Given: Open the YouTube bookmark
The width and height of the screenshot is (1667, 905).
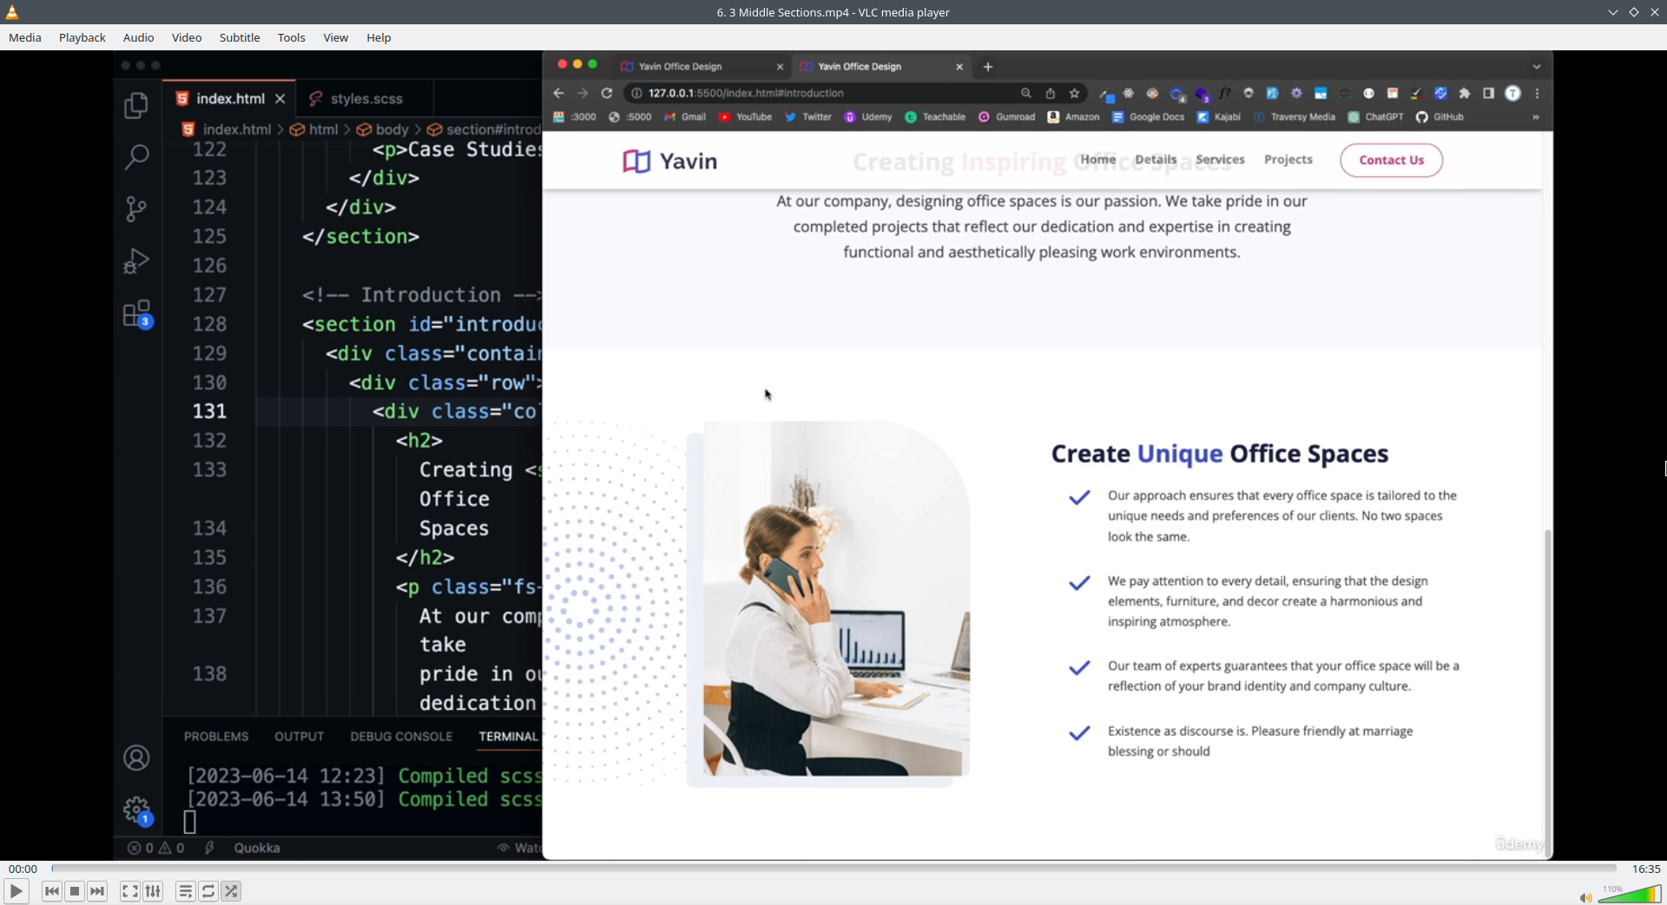Looking at the screenshot, I should pyautogui.click(x=746, y=117).
